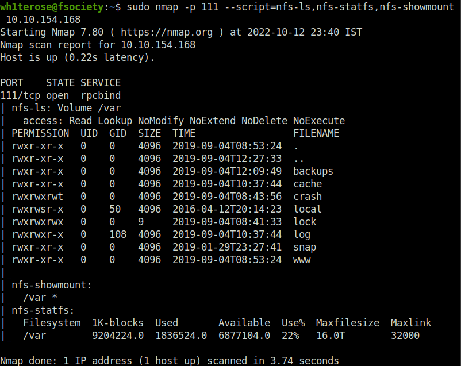The image size is (461, 366).
Task: Click the https://nmap.org URL
Action: click(x=167, y=32)
